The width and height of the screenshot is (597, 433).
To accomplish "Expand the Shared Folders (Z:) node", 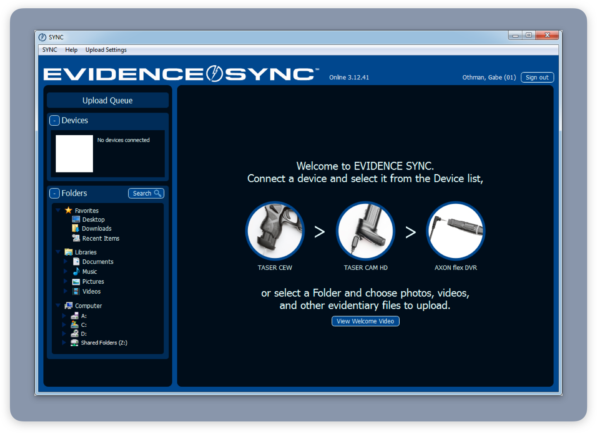I will (x=64, y=342).
